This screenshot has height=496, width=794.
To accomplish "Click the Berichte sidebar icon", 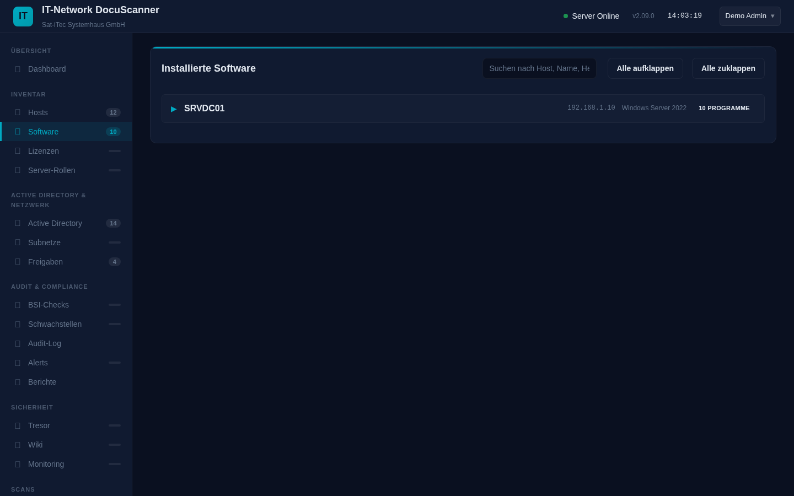I will [18, 382].
